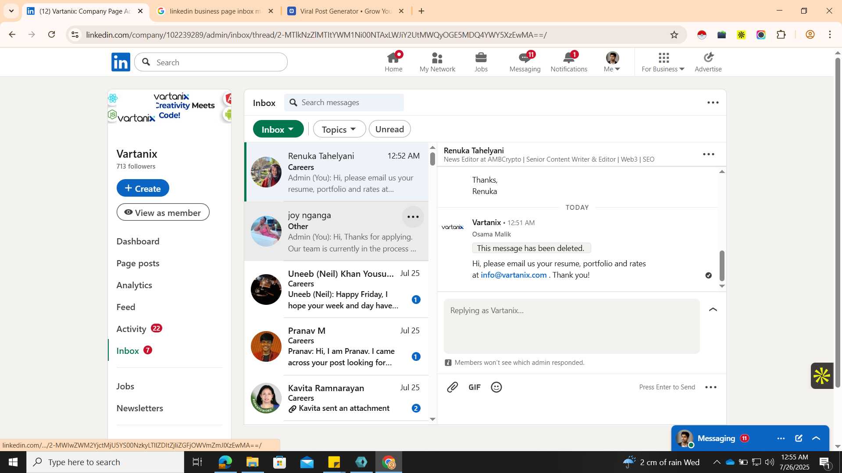The width and height of the screenshot is (842, 473).
Task: Open the yellow starburst floating widget
Action: coord(822,376)
